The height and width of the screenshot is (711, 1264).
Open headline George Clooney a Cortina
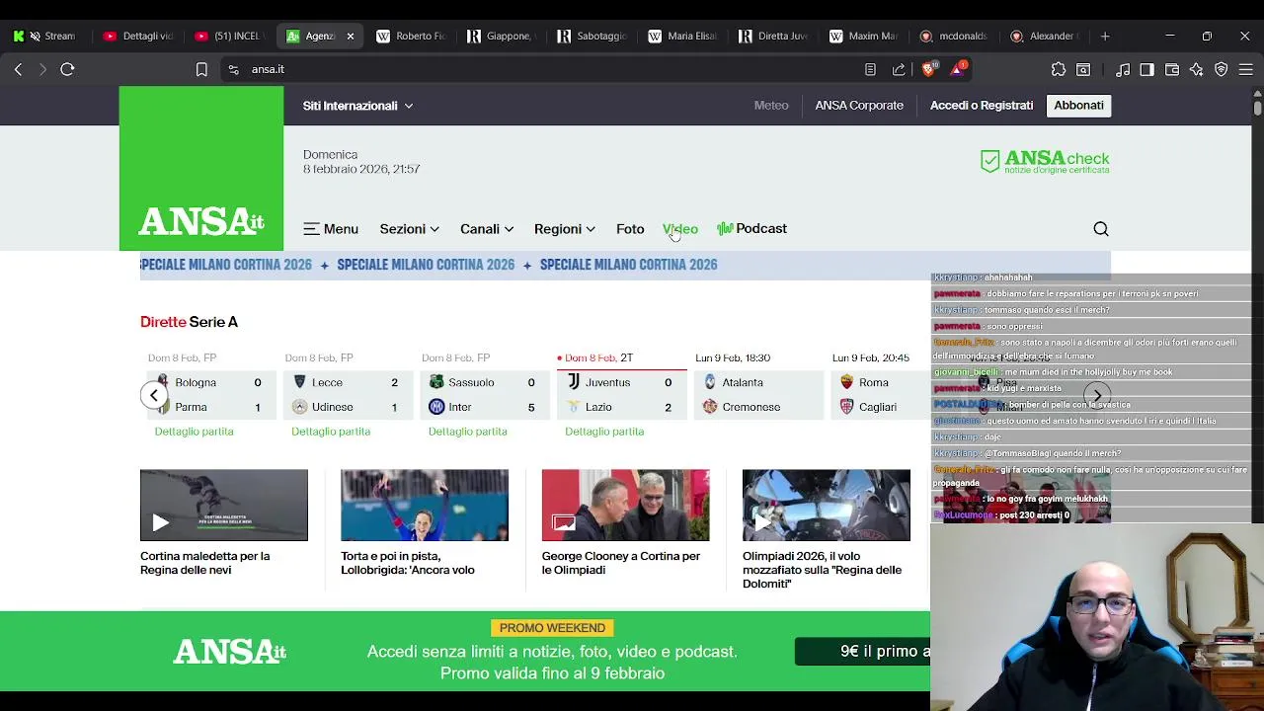(621, 563)
